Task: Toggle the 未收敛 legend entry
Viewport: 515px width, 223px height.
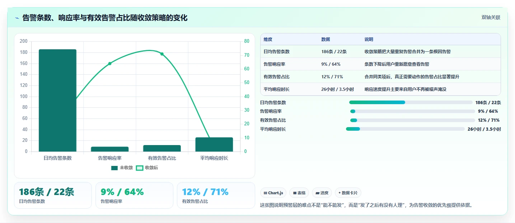Action: (122, 168)
